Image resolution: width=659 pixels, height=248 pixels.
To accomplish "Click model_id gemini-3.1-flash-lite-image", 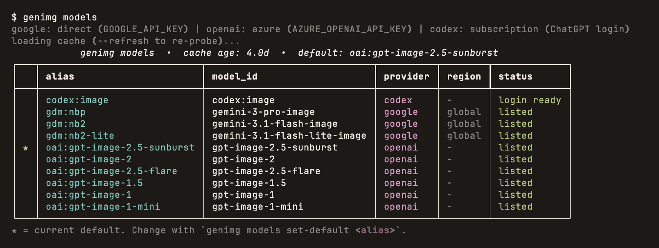I will [289, 136].
